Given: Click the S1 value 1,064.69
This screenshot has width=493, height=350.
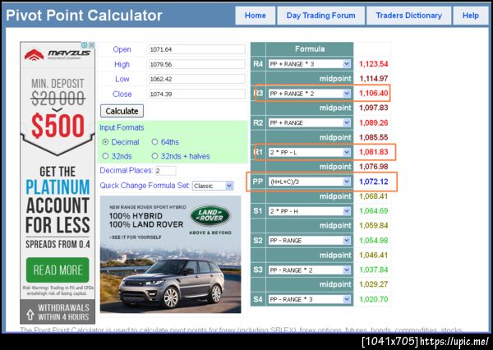Looking at the screenshot, I should tap(374, 211).
